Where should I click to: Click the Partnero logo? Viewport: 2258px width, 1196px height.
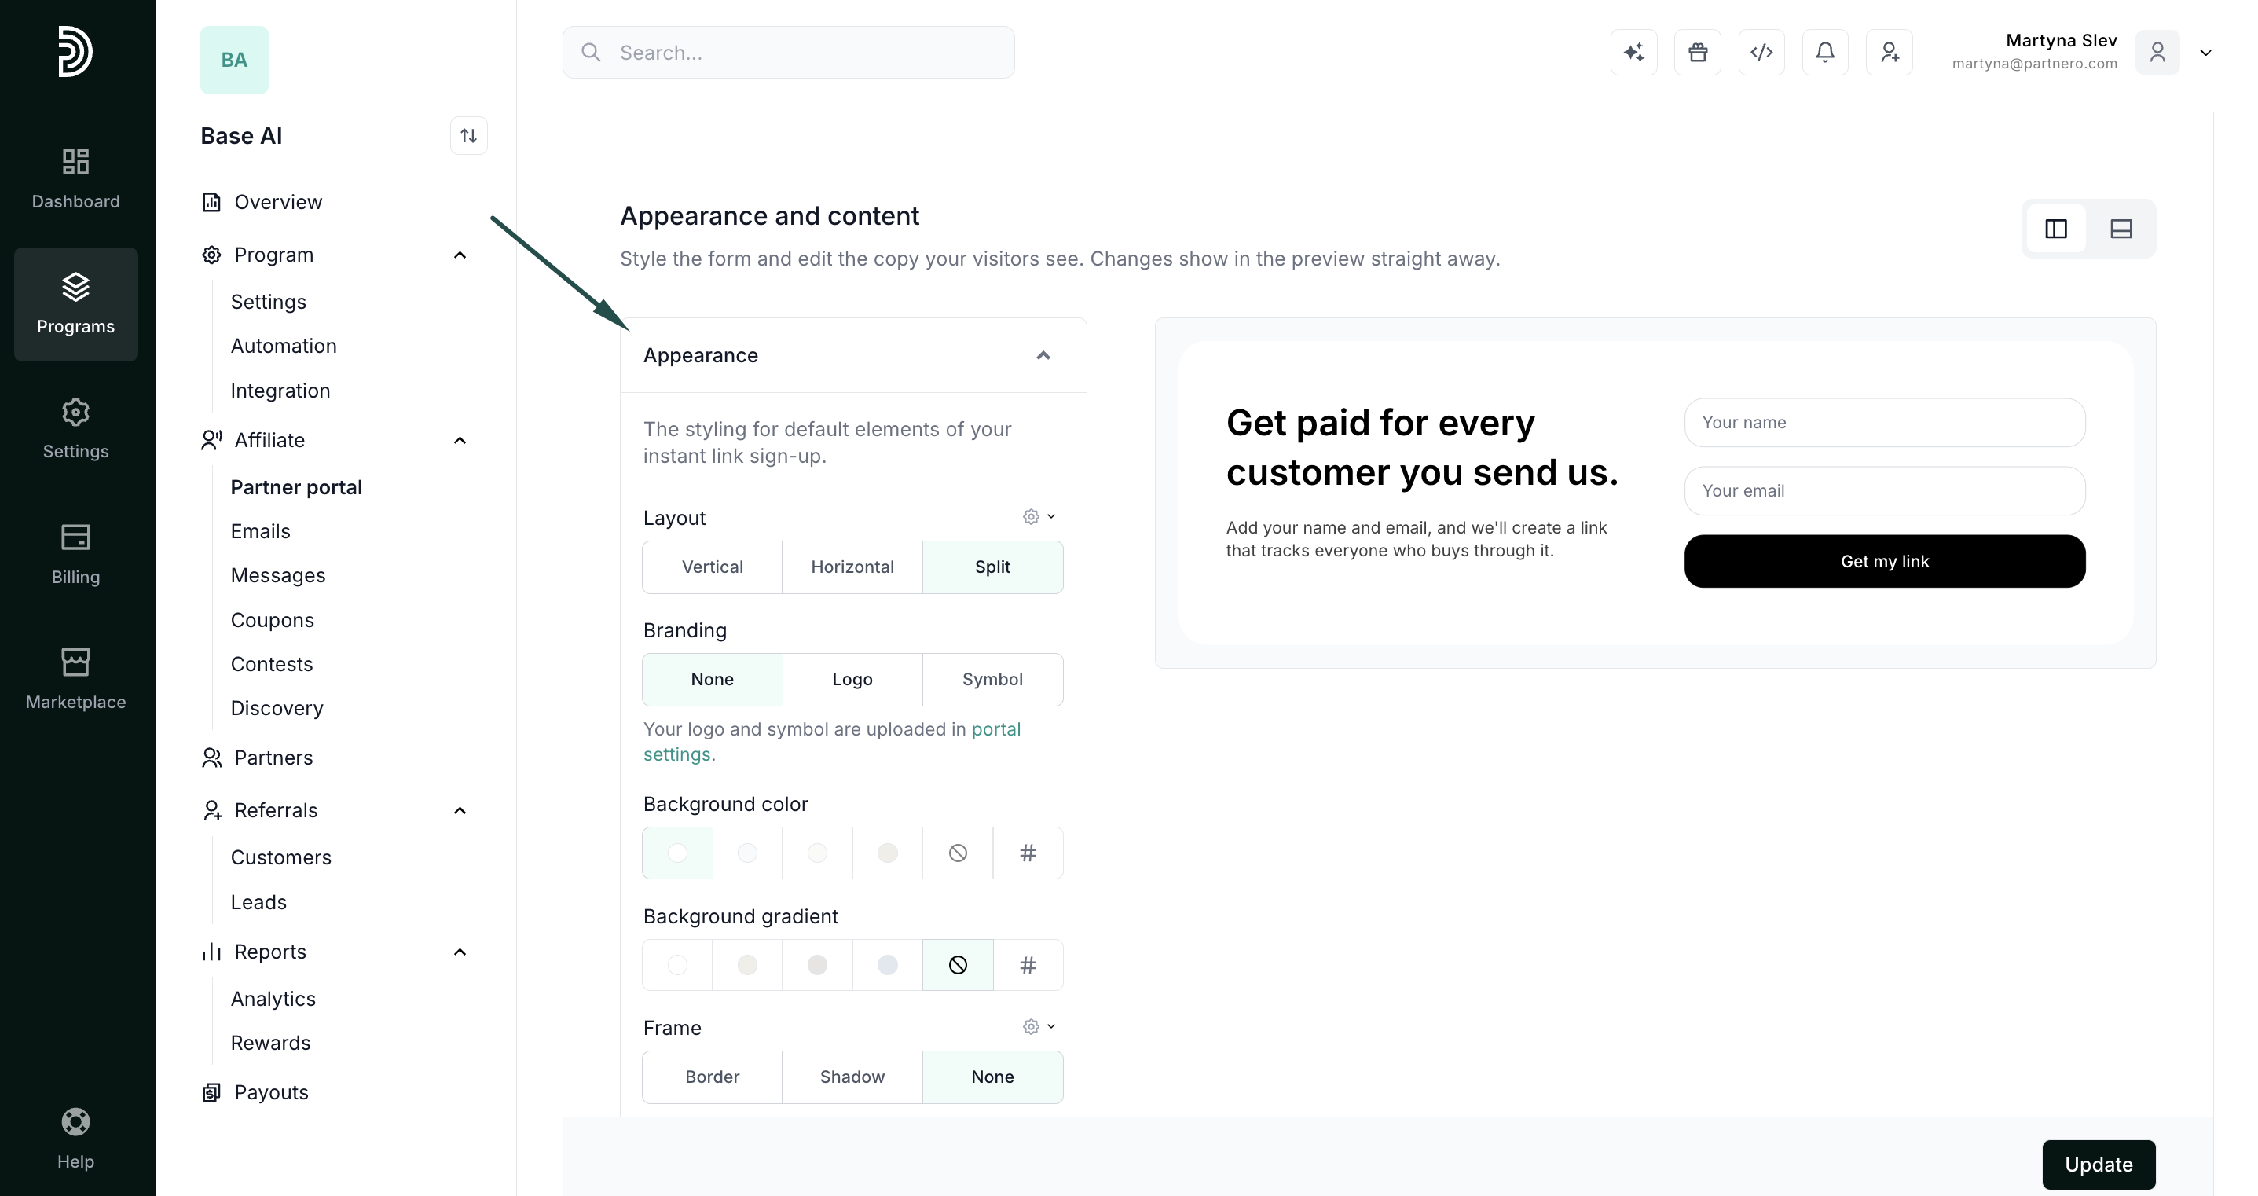[x=75, y=52]
